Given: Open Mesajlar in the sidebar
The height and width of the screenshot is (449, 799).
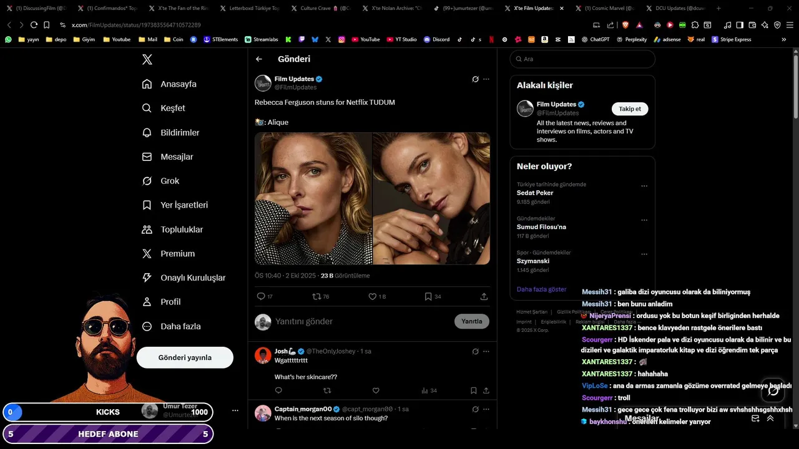Looking at the screenshot, I should tap(167, 157).
